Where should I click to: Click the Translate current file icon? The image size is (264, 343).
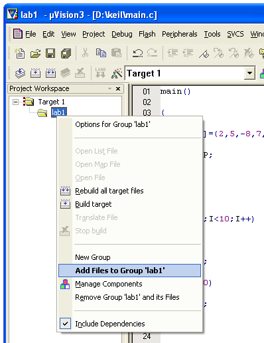tap(20, 73)
